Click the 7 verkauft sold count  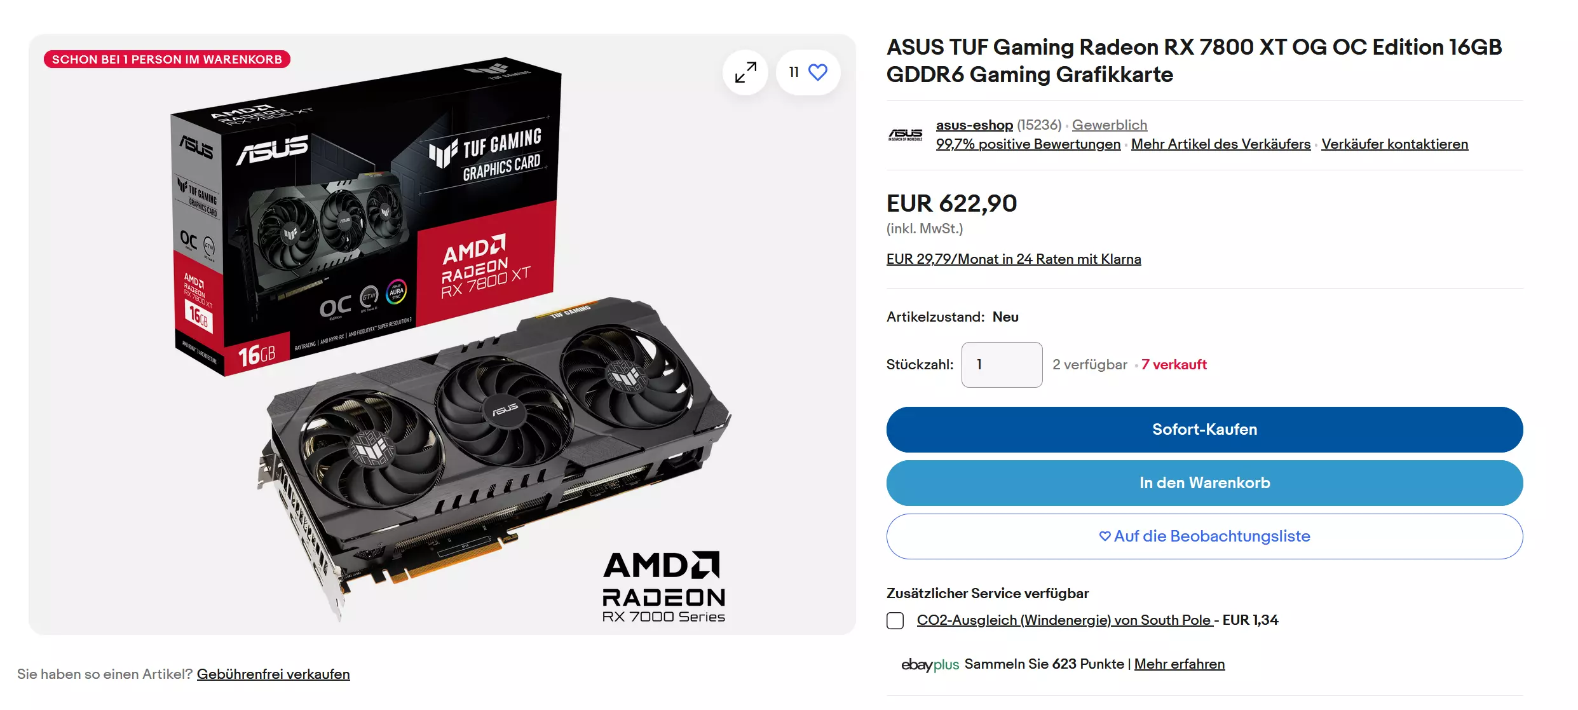1173,365
